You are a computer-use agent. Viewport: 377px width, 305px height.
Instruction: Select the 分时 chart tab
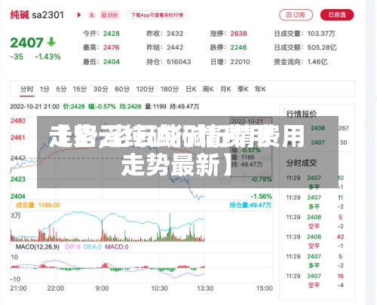pyautogui.click(x=26, y=89)
